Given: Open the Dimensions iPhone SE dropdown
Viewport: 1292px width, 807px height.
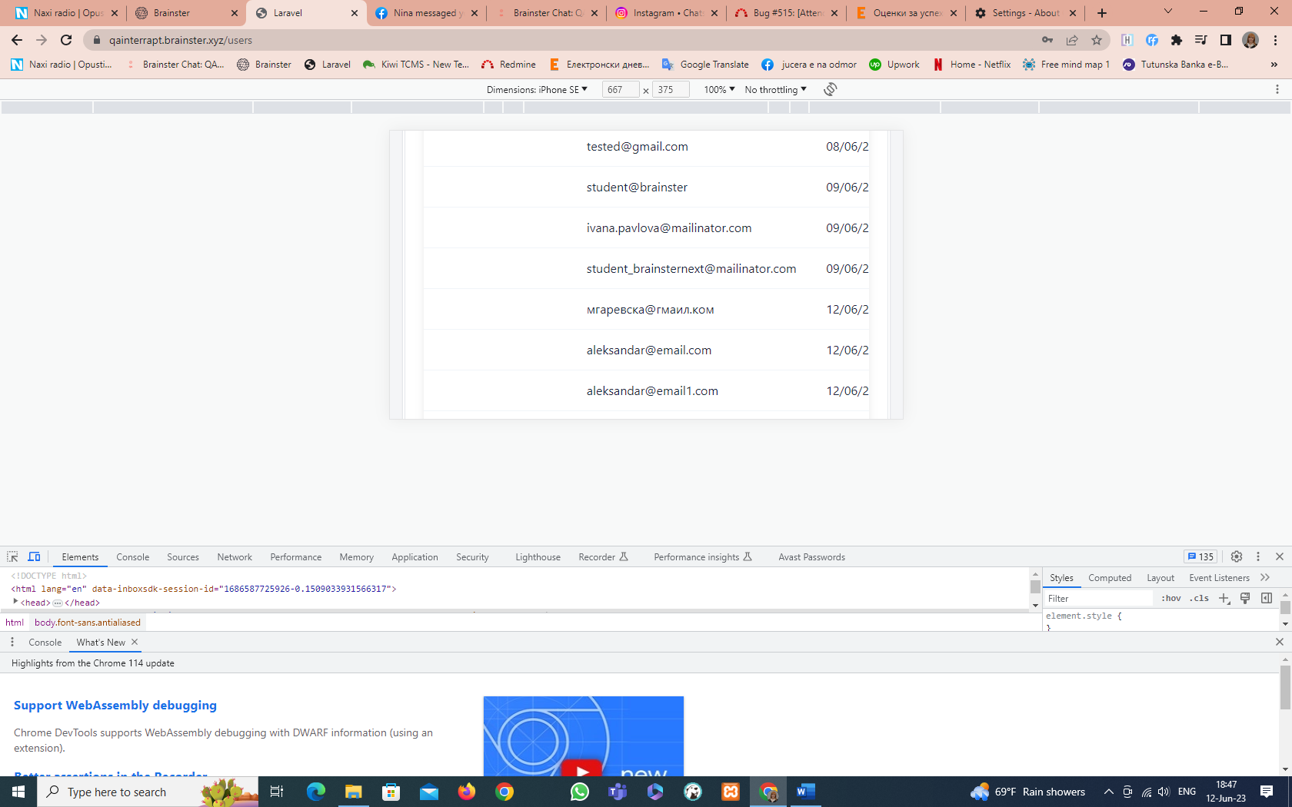Looking at the screenshot, I should pyautogui.click(x=537, y=90).
